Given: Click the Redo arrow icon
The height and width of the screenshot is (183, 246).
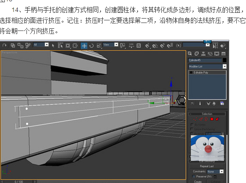Looking at the screenshot, I should click(4, 46).
